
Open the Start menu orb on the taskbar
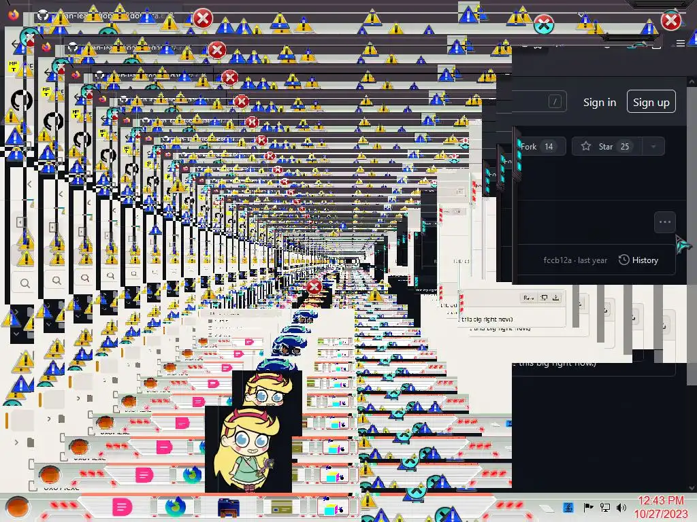coord(18,507)
